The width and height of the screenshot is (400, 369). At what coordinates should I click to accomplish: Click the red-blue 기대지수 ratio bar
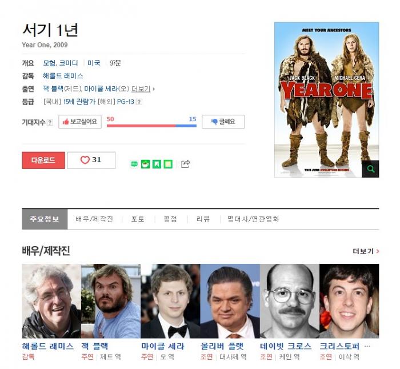tap(151, 126)
